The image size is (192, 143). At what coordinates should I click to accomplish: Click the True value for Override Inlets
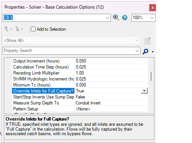click(80, 91)
